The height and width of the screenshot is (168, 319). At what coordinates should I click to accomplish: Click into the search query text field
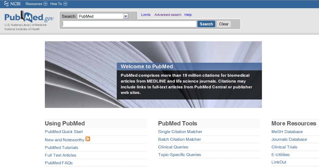point(129,24)
